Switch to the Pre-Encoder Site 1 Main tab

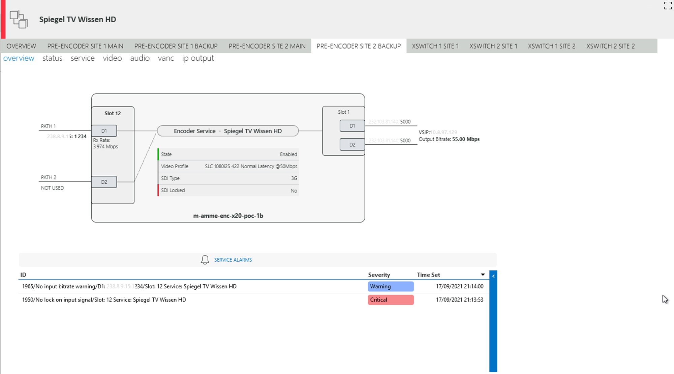click(85, 46)
